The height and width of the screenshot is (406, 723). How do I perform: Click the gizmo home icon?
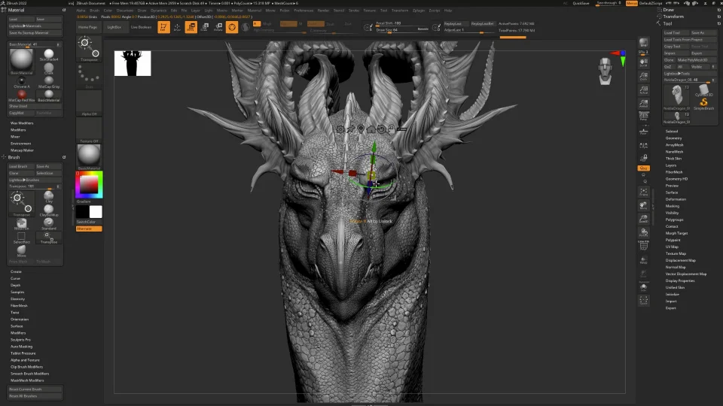pyautogui.click(x=371, y=129)
